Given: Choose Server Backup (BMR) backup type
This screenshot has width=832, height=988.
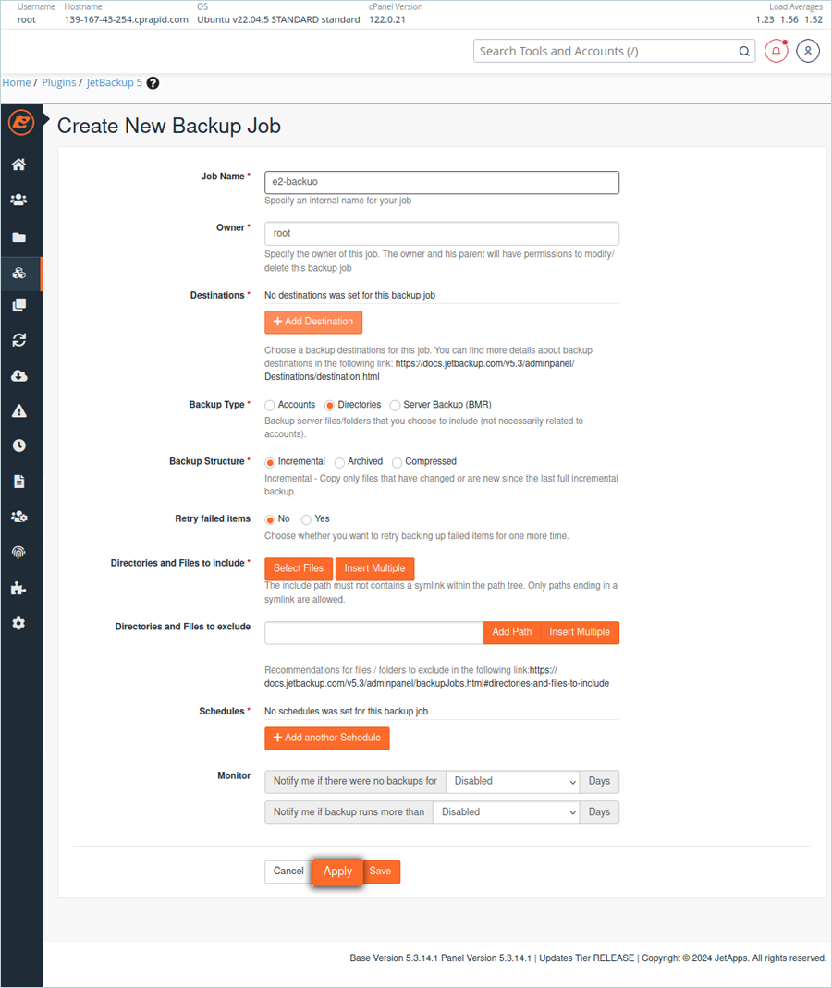Looking at the screenshot, I should coord(396,405).
